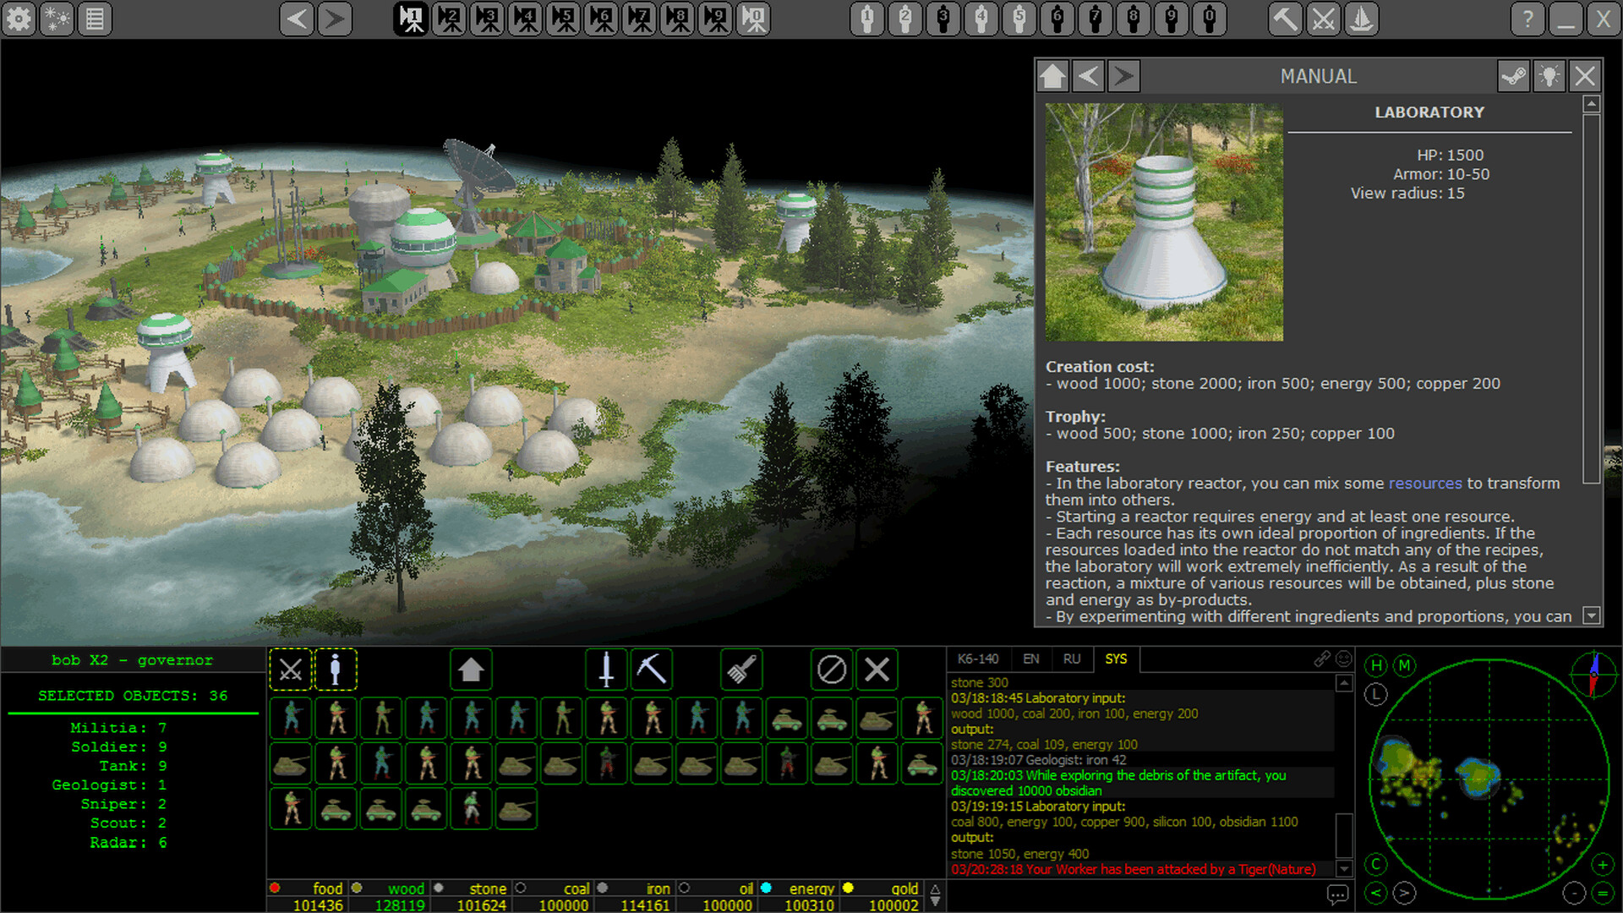The image size is (1623, 913).
Task: Toggle the weather icon beside the settings gear
Action: [56, 19]
